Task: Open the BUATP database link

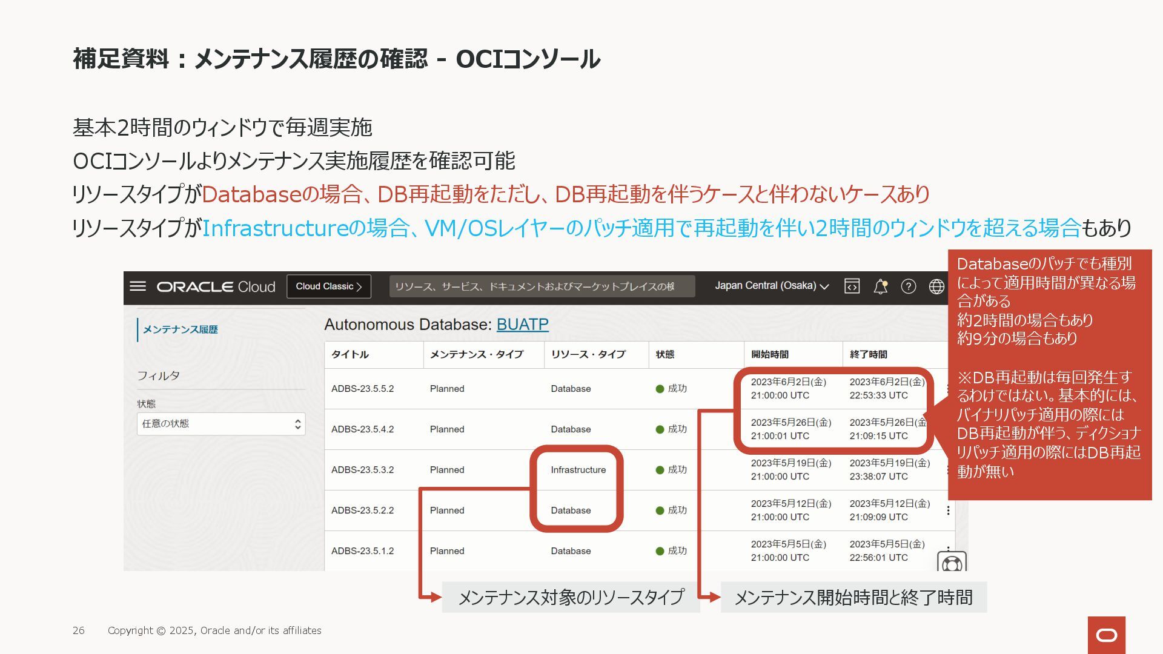Action: coord(522,325)
